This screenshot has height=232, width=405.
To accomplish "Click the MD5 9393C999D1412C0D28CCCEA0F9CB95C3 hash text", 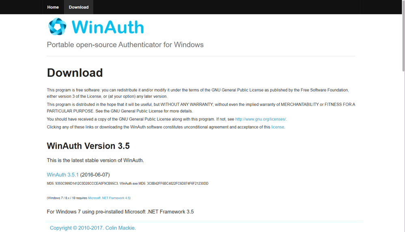I will pyautogui.click(x=82, y=183).
